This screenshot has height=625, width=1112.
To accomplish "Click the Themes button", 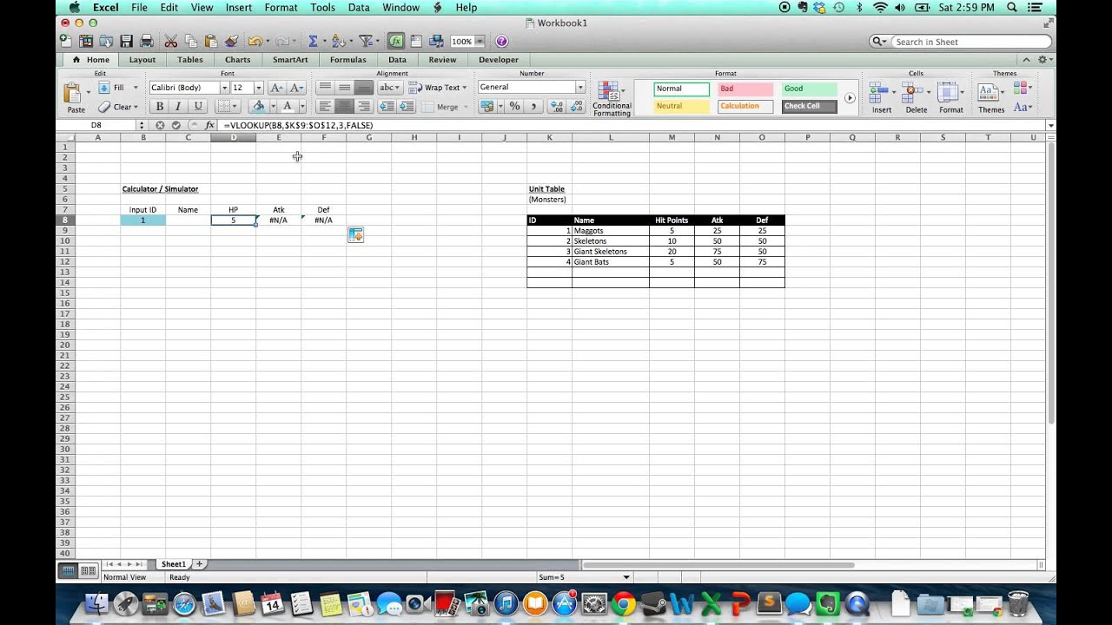I will coord(991,99).
